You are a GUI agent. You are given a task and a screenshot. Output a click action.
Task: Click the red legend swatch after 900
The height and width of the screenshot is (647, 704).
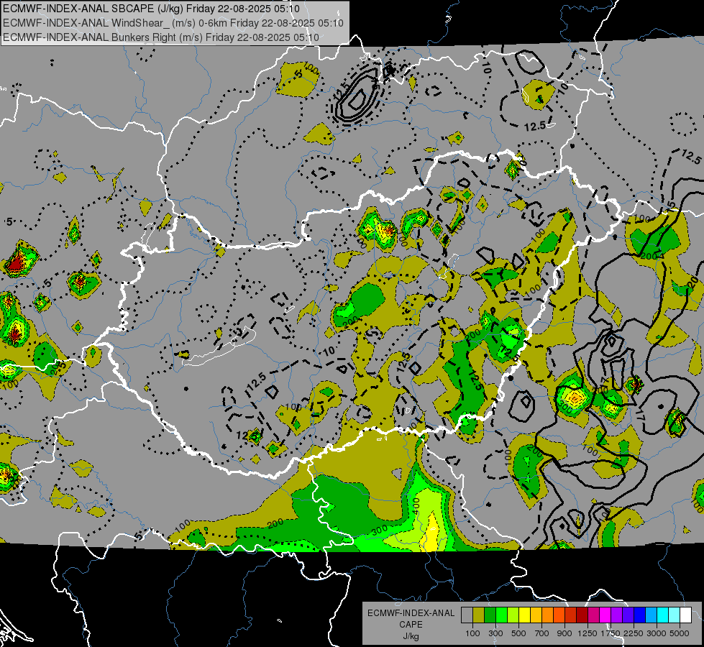coord(571,615)
